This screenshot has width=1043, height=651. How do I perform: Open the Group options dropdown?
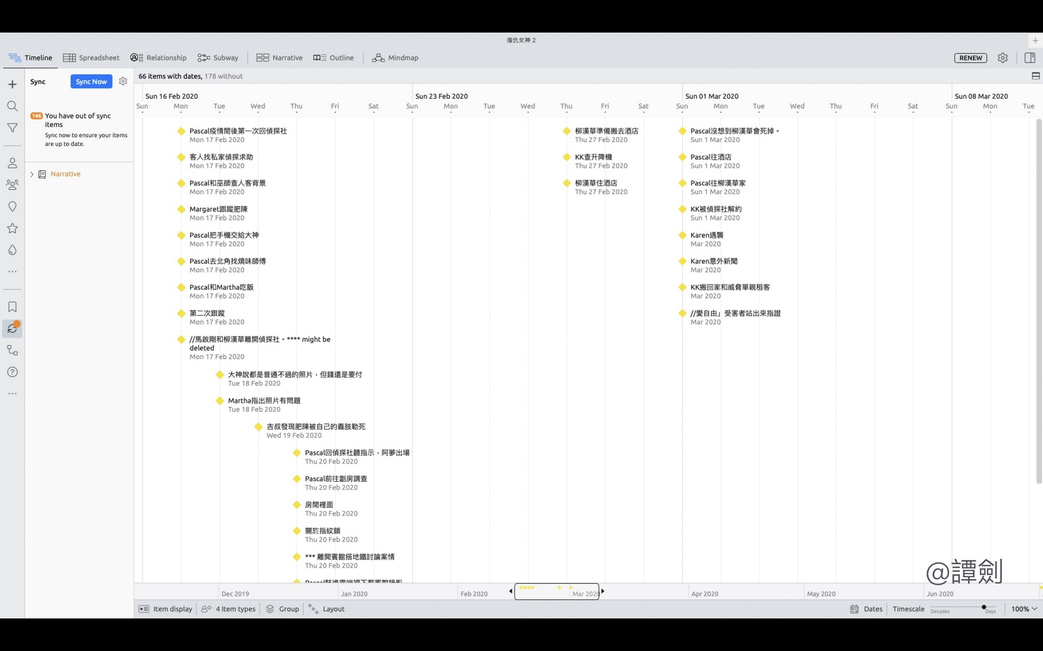coord(282,609)
